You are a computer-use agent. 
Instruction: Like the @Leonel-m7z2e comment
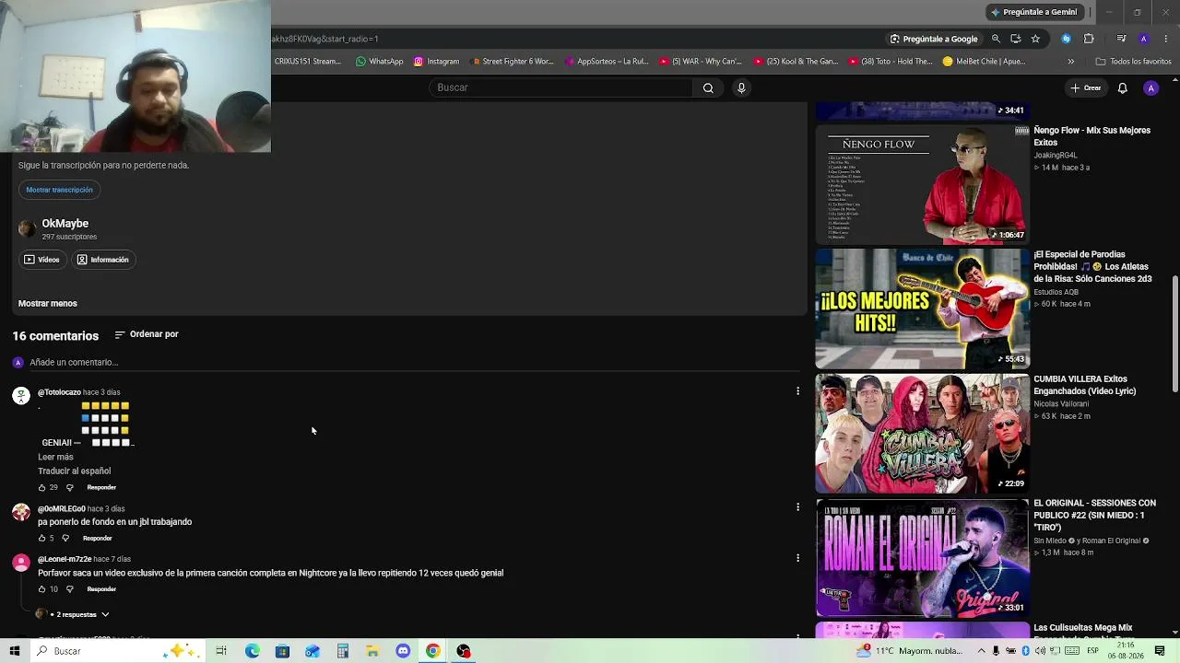coord(41,589)
